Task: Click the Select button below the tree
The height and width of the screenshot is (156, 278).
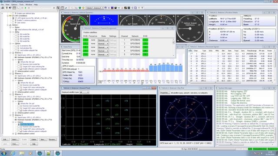Action: pyautogui.click(x=15, y=140)
